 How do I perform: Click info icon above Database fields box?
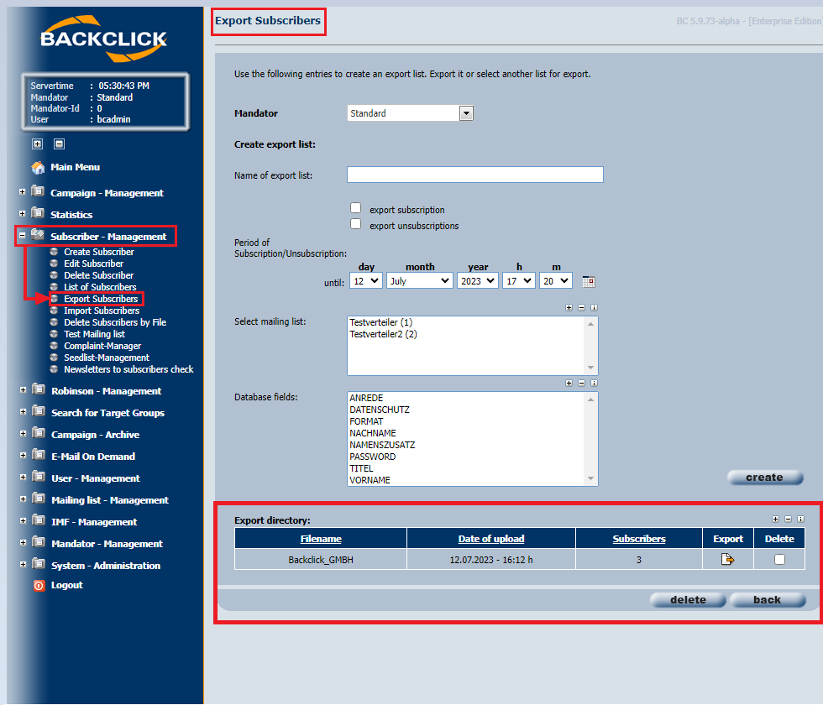pyautogui.click(x=595, y=384)
